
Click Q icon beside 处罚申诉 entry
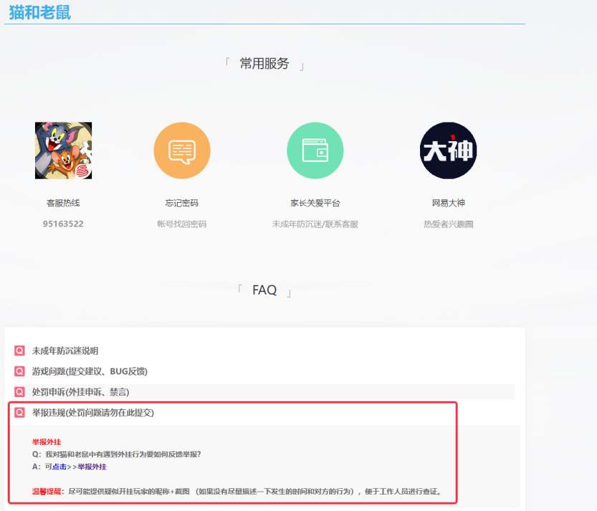19,392
